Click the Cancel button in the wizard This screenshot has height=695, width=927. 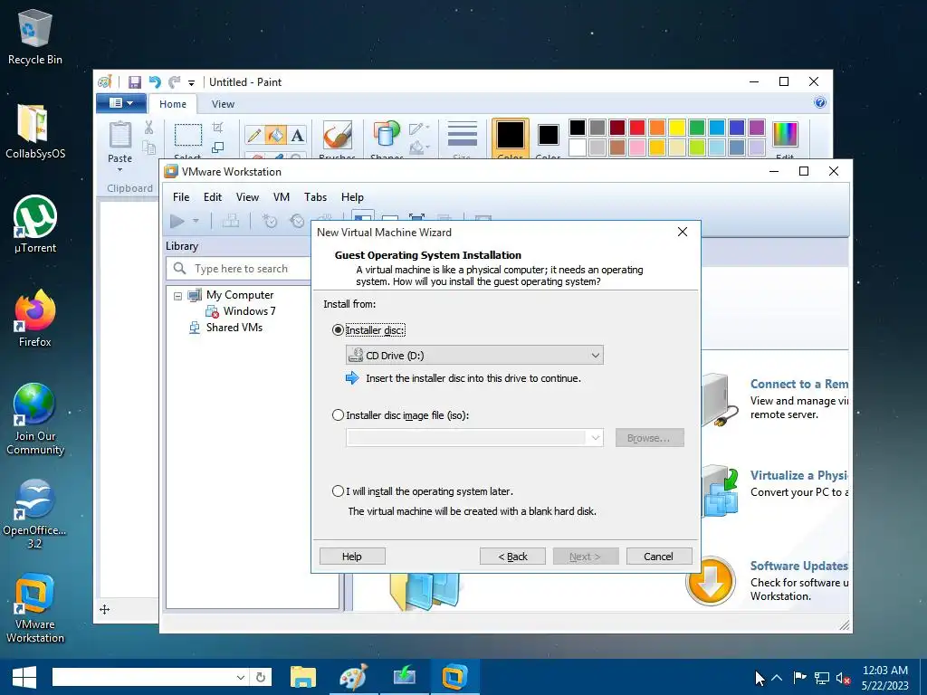pos(659,557)
